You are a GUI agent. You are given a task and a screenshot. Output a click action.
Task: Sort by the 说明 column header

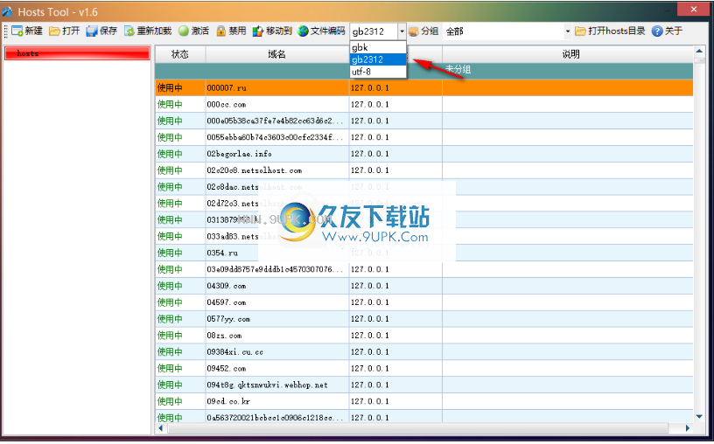pyautogui.click(x=570, y=54)
